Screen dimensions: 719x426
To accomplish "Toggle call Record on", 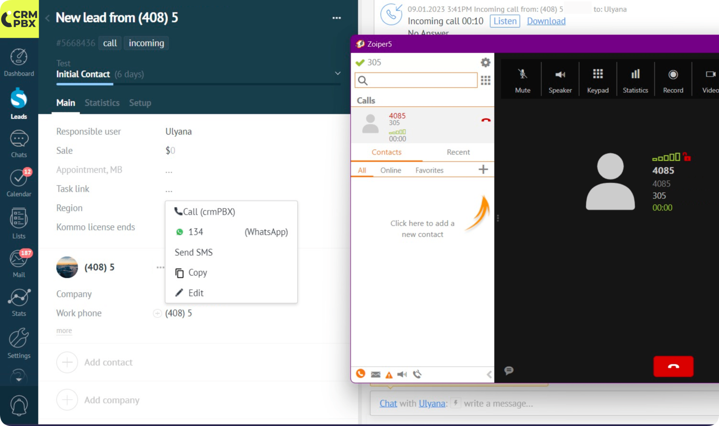I will coord(673,80).
